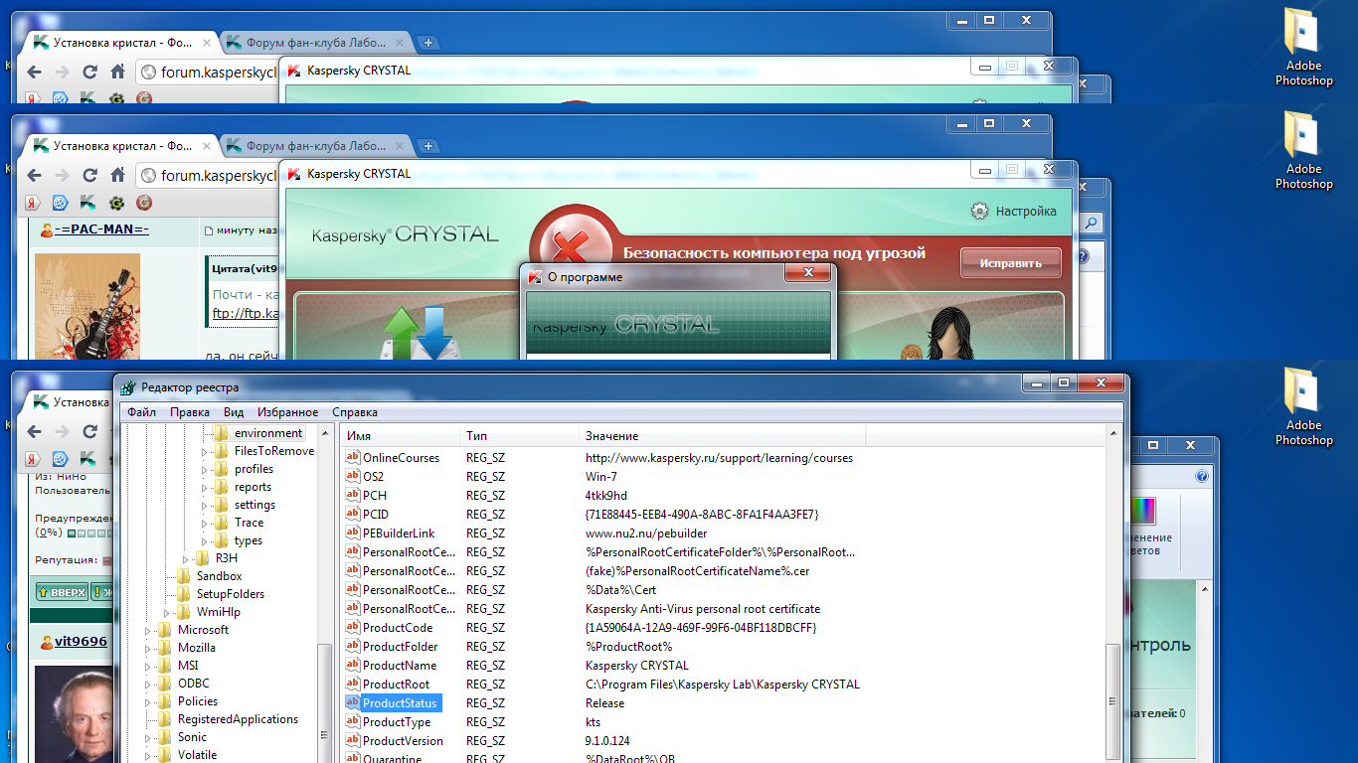
Task: Select the SetupFolders key
Action: (x=231, y=594)
